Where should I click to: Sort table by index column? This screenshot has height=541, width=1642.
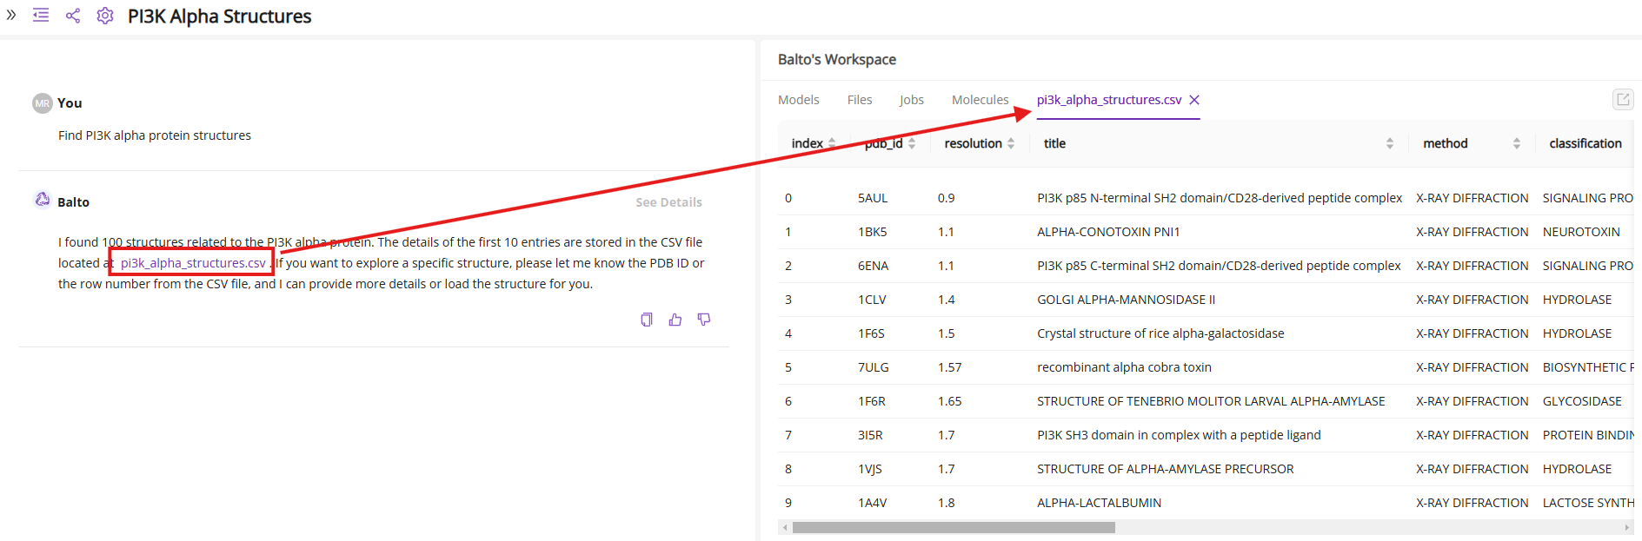[832, 143]
